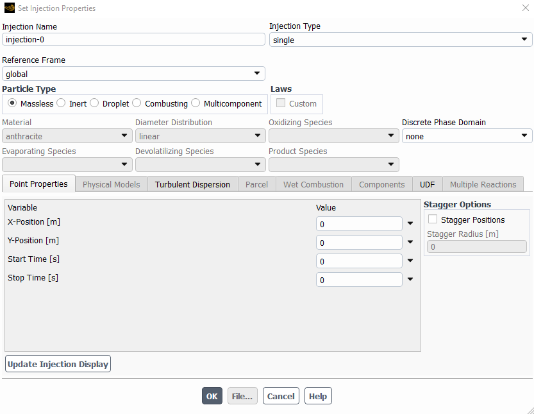Open the UDF tab
This screenshot has height=414, width=534.
(x=427, y=184)
